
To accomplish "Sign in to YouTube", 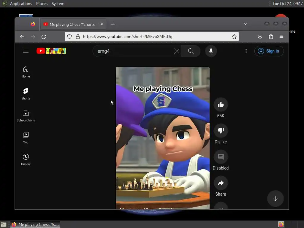I will [269, 51].
